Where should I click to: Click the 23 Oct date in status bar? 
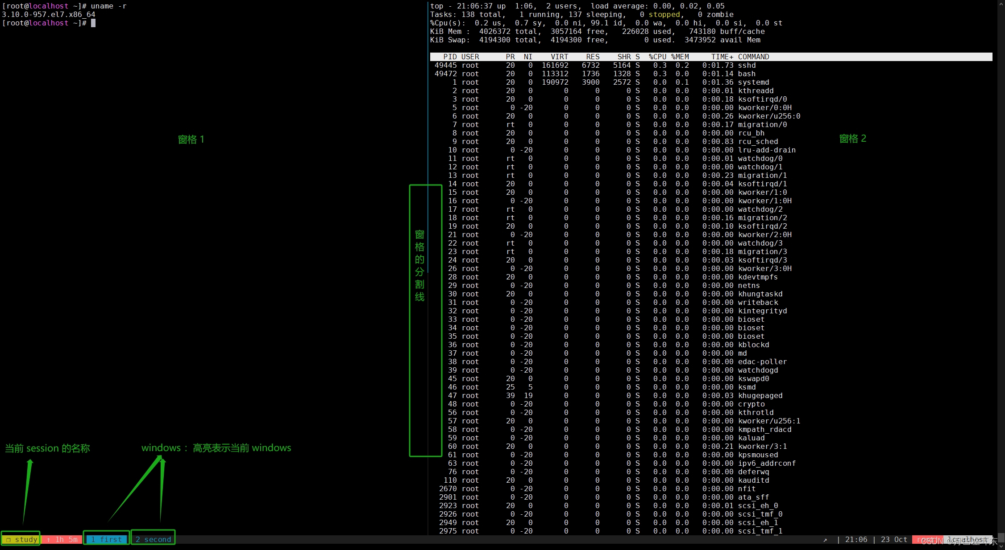point(894,539)
